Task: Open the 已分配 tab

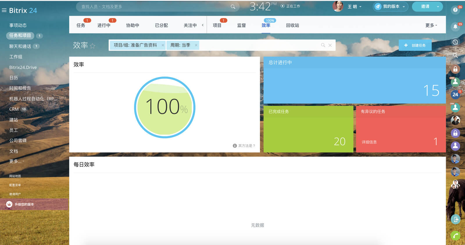Action: [x=162, y=25]
